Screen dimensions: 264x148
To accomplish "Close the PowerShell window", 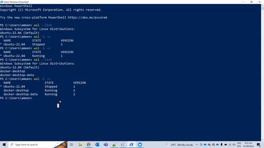I will tap(259, 2).
